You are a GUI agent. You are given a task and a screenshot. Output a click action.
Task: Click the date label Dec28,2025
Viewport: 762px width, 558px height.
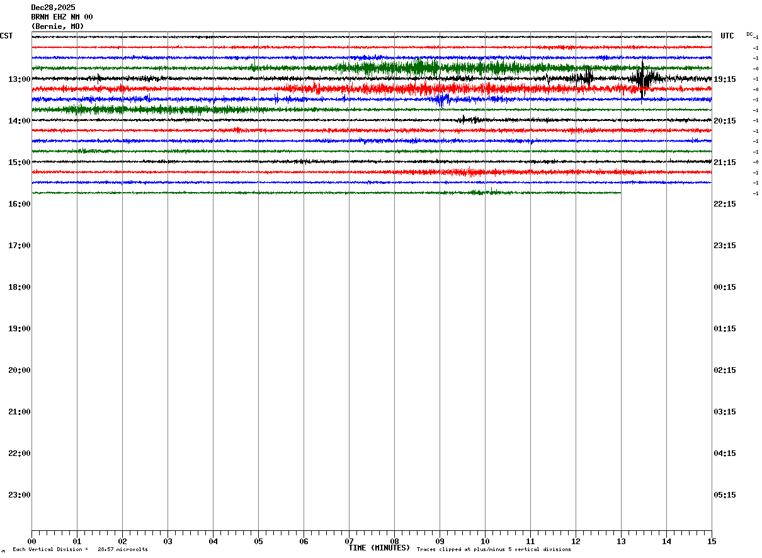(x=53, y=8)
